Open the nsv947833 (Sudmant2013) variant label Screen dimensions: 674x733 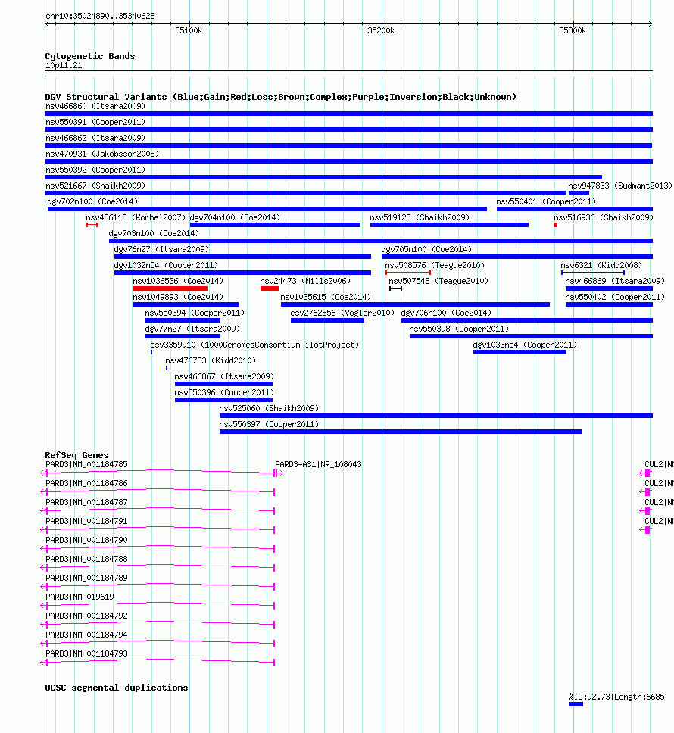point(620,186)
